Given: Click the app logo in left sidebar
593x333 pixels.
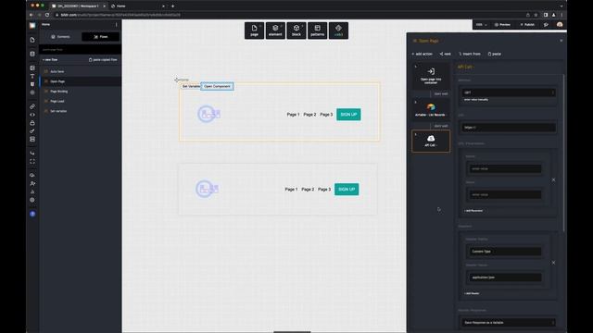Looking at the screenshot, I should coord(32,25).
